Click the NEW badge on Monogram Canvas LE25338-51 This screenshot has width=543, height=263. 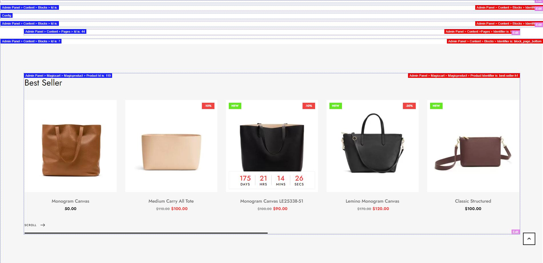[x=235, y=106]
